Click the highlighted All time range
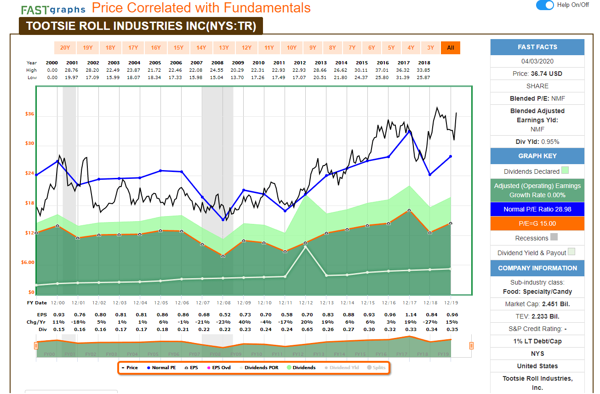600x394 pixels. pos(451,48)
